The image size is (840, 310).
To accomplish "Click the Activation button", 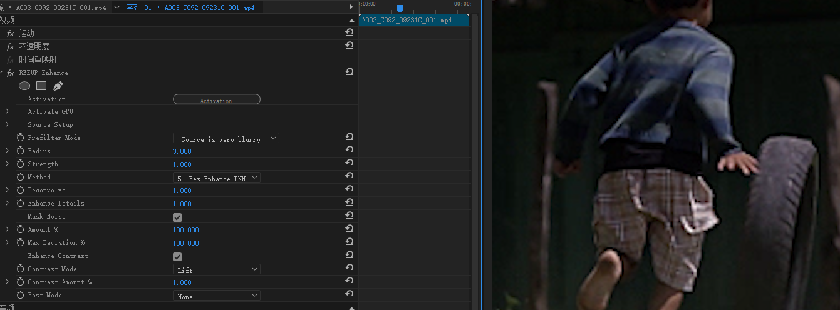I will [x=216, y=99].
